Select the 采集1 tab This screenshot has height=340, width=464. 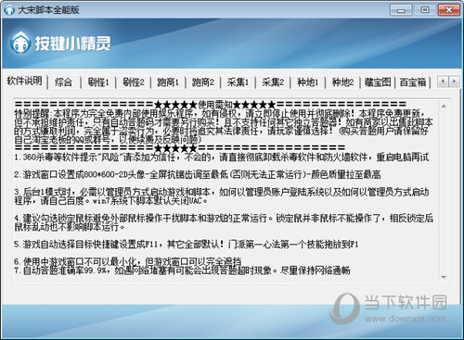pos(238,82)
